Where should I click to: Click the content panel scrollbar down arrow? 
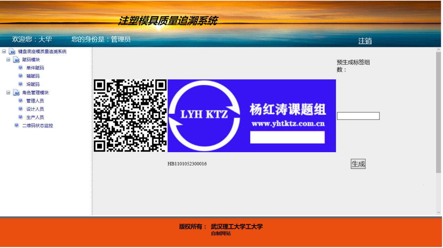point(438,212)
